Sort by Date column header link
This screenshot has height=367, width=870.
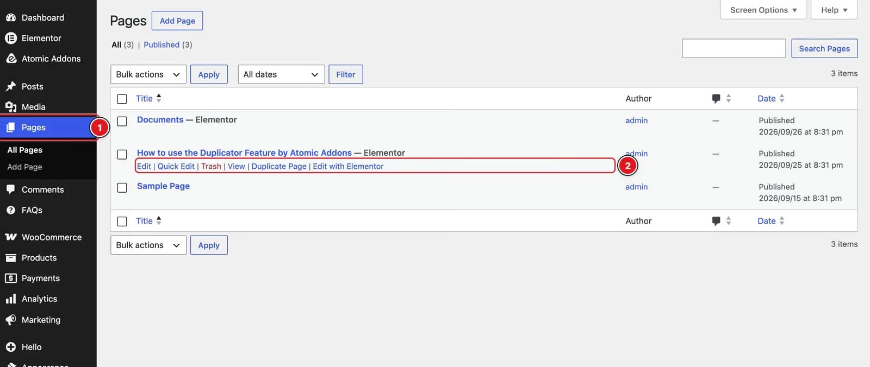[x=767, y=98]
